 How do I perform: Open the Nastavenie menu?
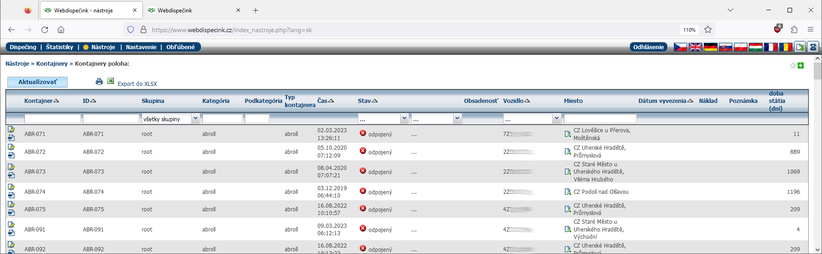(x=141, y=47)
